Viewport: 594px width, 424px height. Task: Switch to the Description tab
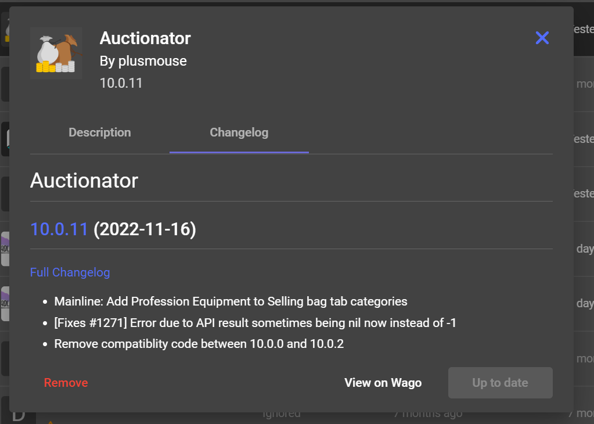[99, 132]
